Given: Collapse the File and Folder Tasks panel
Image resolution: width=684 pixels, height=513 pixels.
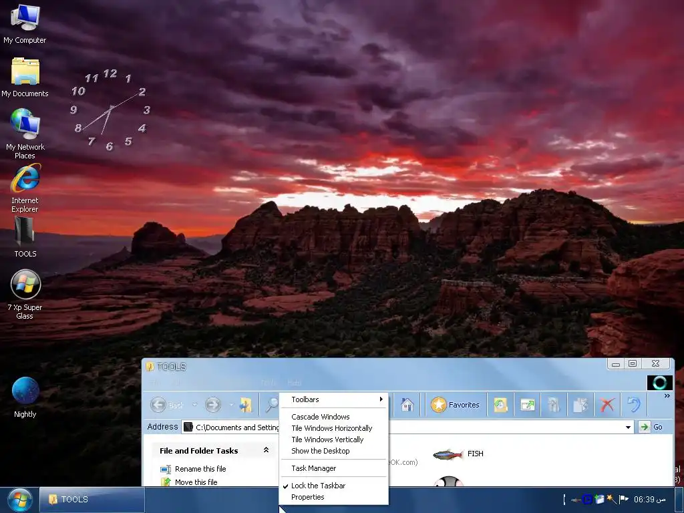Looking at the screenshot, I should [266, 450].
